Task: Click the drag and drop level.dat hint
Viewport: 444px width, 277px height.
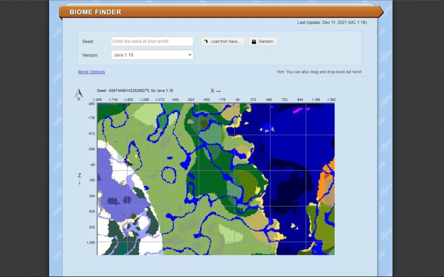Action: pos(319,72)
